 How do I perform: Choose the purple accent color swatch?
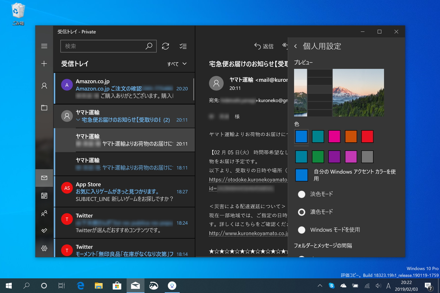point(334,157)
